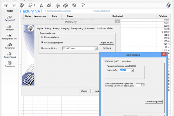The width and height of the screenshot is (174, 116).
Task: Switch to the VAT tab in Konfiguracja
Action: (x=117, y=61)
